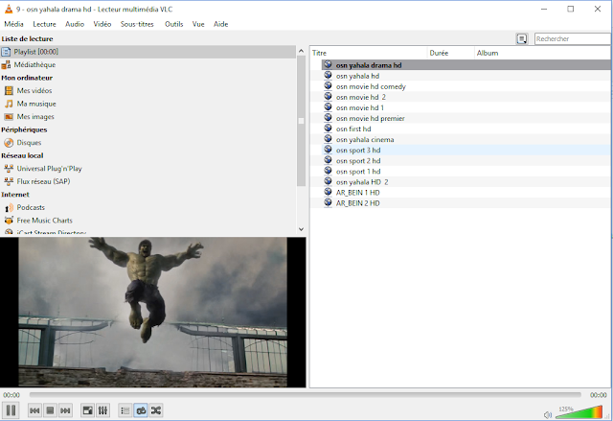Open extended settings equalizer button
The height and width of the screenshot is (421, 613).
(x=102, y=410)
